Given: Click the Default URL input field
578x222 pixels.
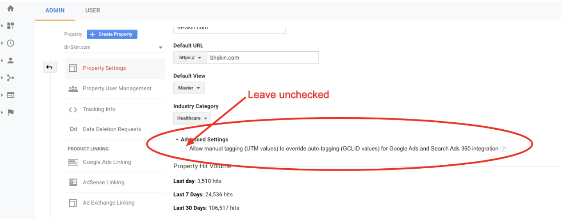Looking at the screenshot, I should coord(262,58).
